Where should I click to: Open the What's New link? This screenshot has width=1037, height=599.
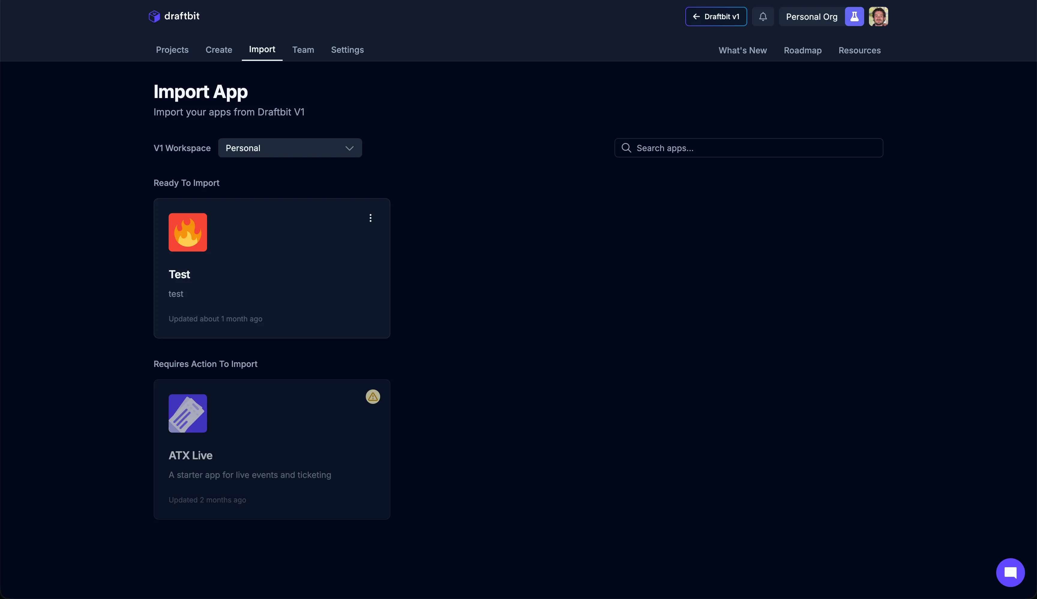(742, 50)
